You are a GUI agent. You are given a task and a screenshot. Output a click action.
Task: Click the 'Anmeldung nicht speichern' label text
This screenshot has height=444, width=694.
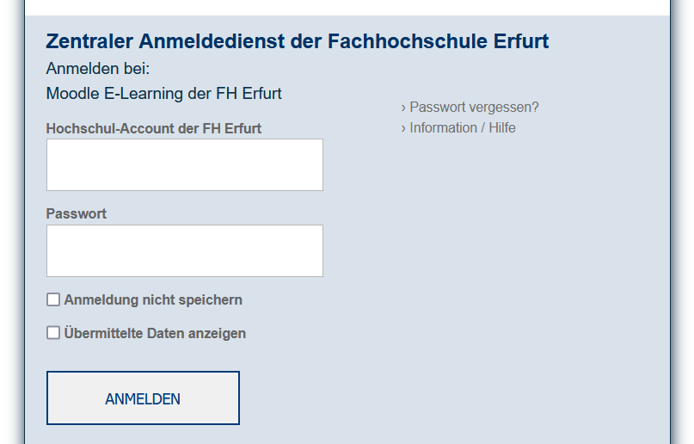pos(153,299)
